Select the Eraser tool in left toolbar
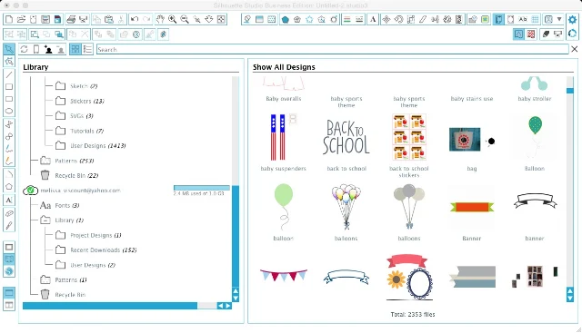Image resolution: width=582 pixels, height=333 pixels. click(9, 213)
